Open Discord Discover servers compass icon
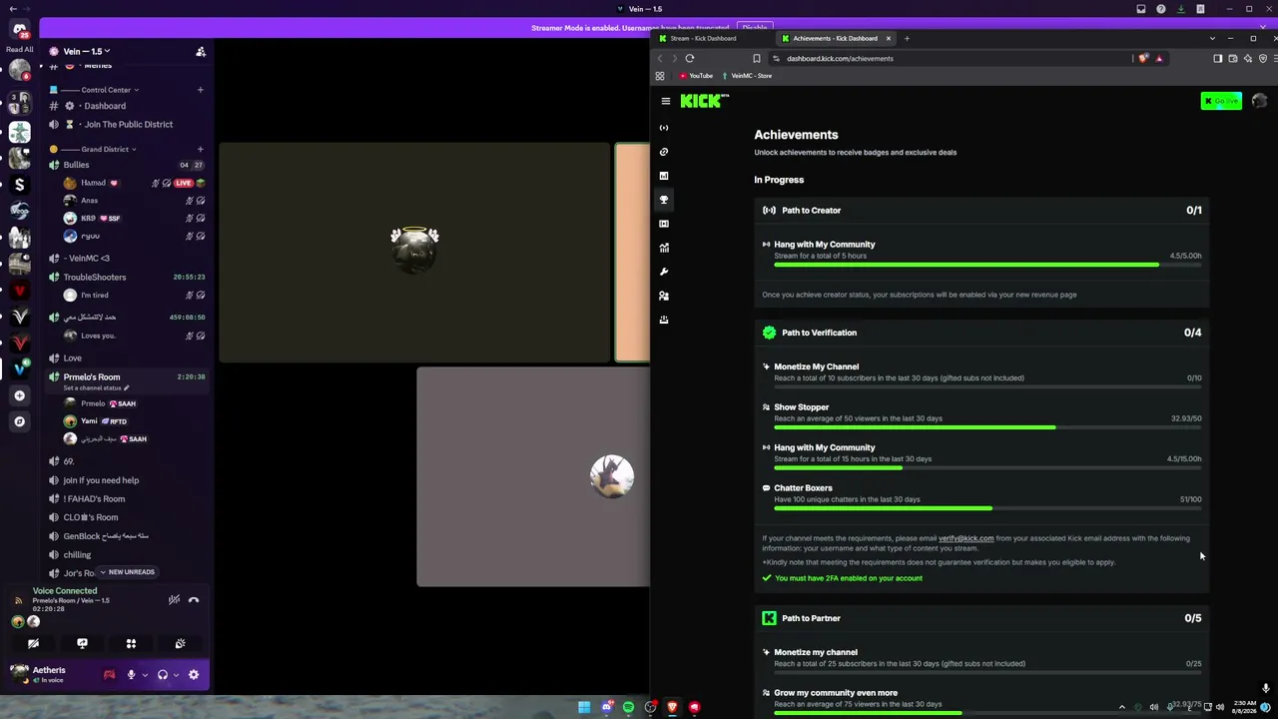Screen dimensions: 1278x719 19,421
